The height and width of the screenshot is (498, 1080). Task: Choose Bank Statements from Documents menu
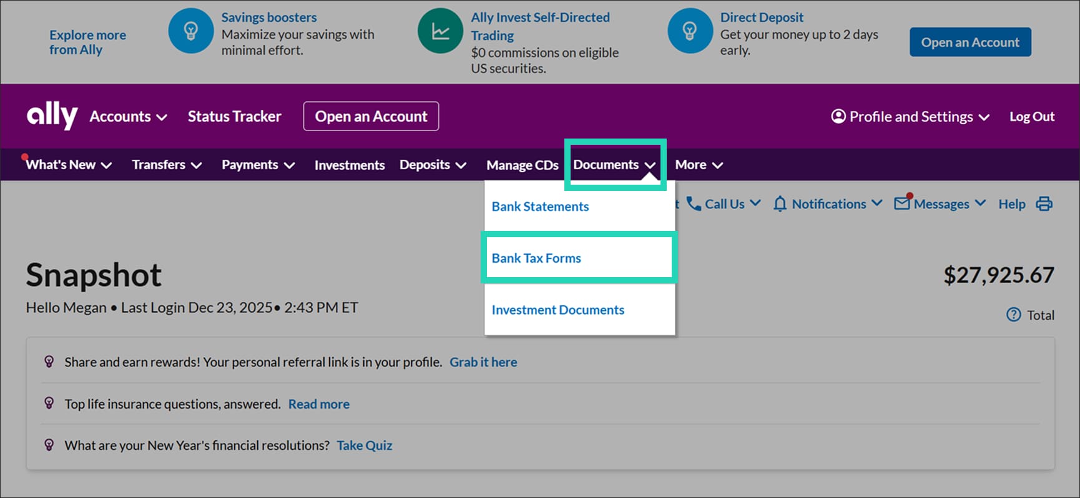[540, 207]
